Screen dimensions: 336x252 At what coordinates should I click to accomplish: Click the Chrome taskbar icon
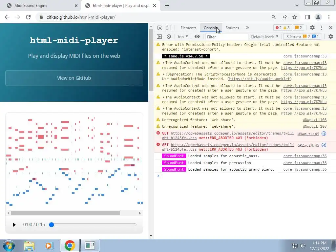pos(70,245)
